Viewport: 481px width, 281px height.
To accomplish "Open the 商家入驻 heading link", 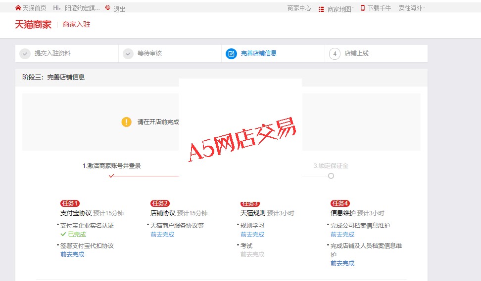I will (x=76, y=25).
